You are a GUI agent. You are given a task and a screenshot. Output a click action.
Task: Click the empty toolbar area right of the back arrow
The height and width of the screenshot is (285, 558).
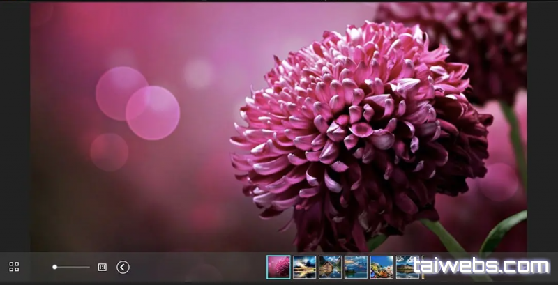tap(195, 267)
